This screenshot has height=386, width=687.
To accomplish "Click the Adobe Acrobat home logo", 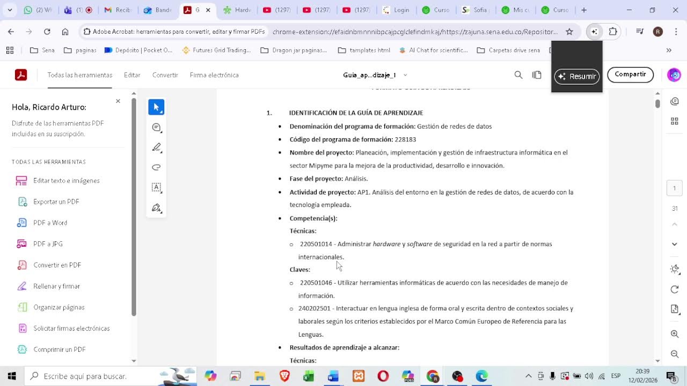I will 21,75.
